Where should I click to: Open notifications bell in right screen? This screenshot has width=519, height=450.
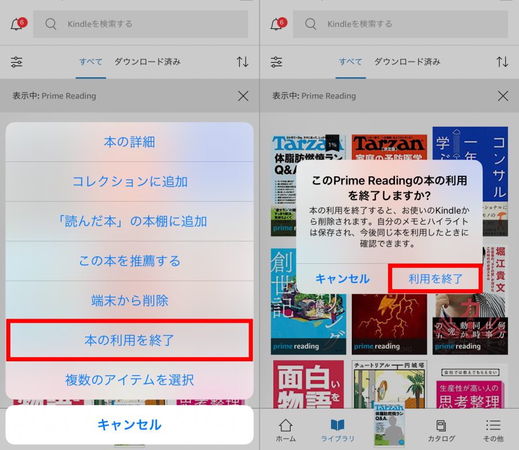click(276, 24)
